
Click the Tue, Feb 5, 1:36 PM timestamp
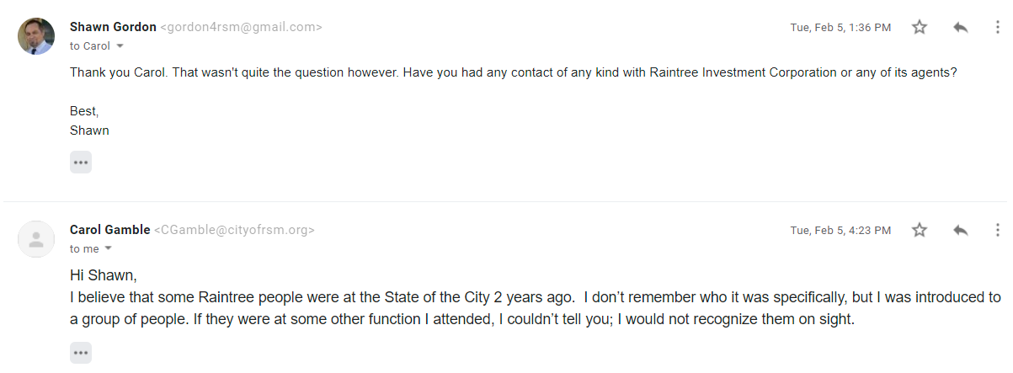pyautogui.click(x=840, y=27)
